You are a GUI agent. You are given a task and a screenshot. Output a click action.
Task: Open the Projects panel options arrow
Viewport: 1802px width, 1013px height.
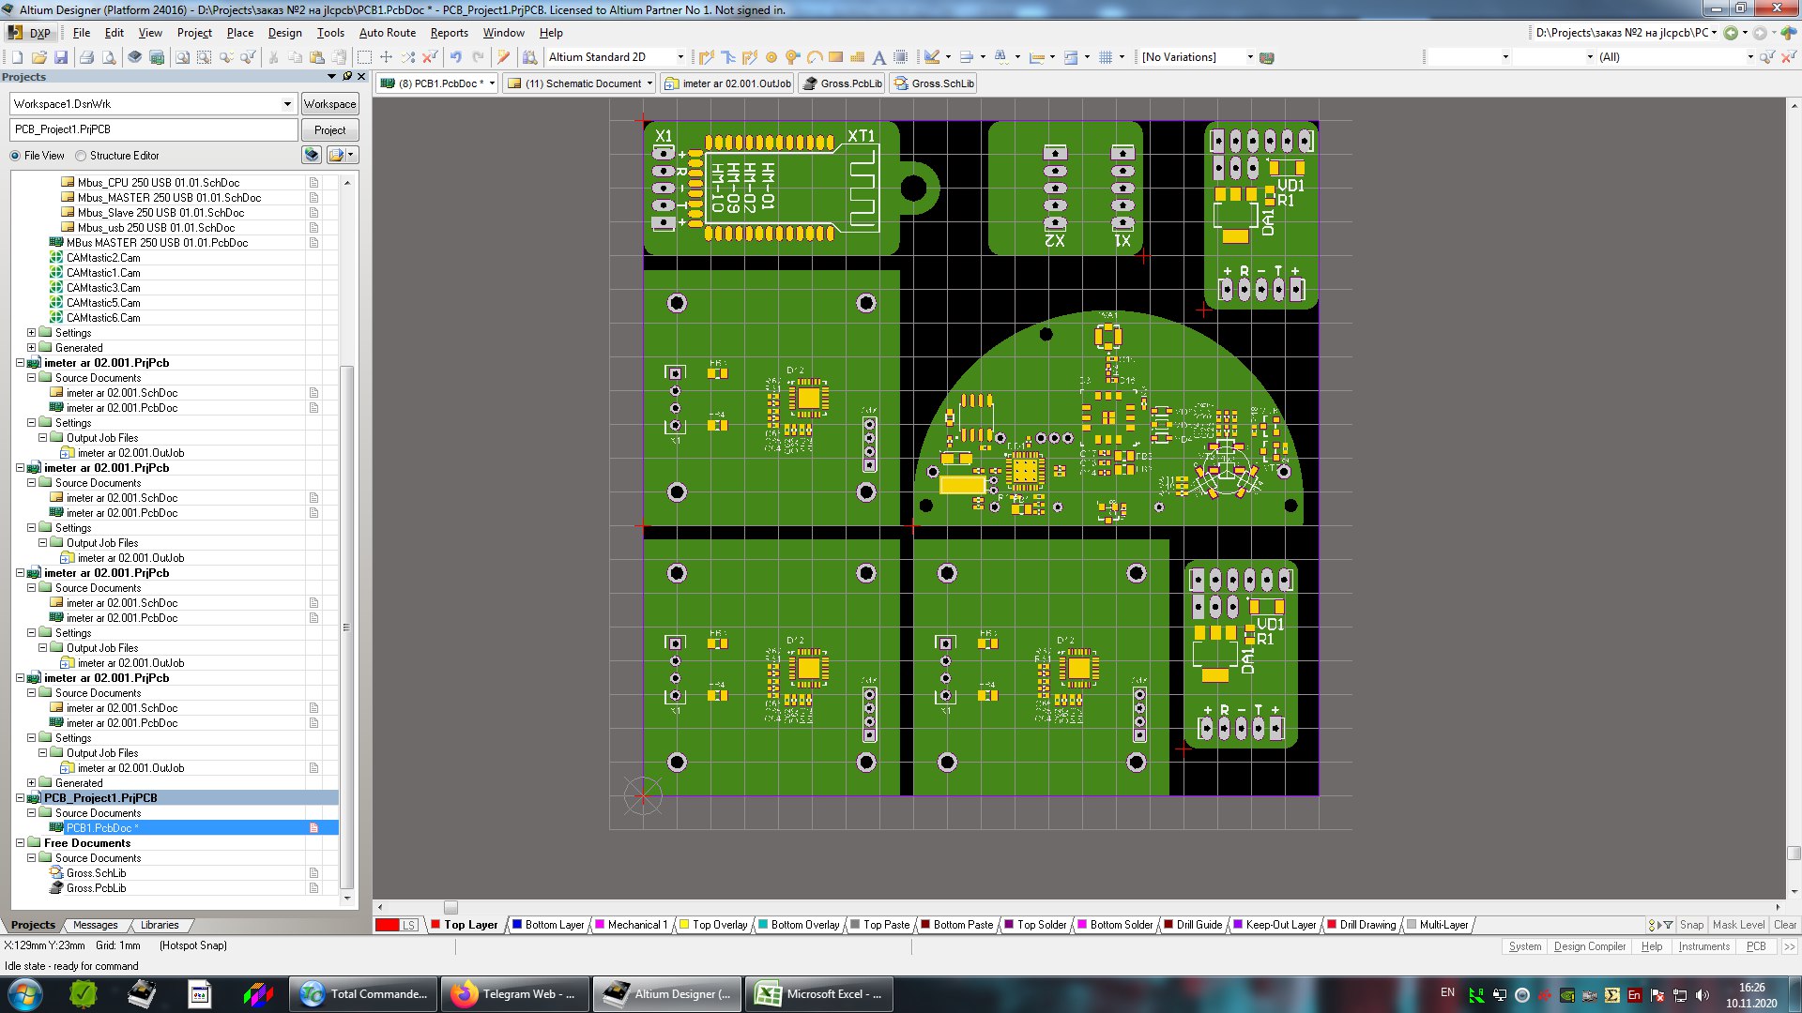click(x=331, y=76)
